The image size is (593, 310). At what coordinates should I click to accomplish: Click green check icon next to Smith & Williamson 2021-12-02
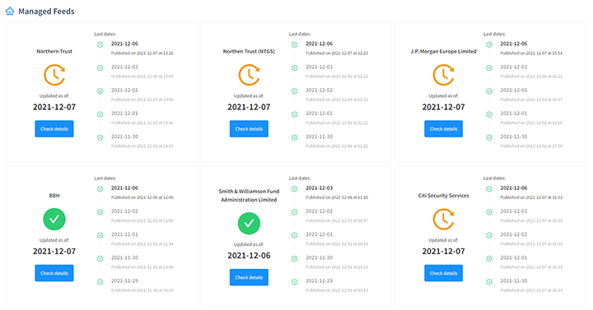pos(294,212)
